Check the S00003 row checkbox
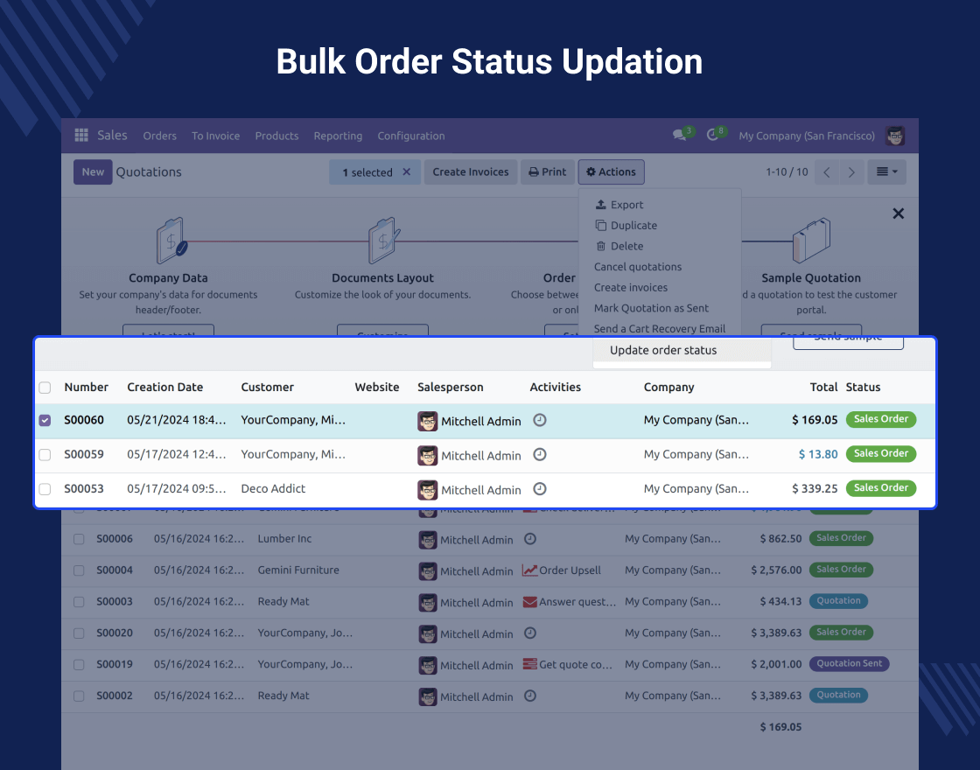This screenshot has width=980, height=770. pyautogui.click(x=79, y=602)
